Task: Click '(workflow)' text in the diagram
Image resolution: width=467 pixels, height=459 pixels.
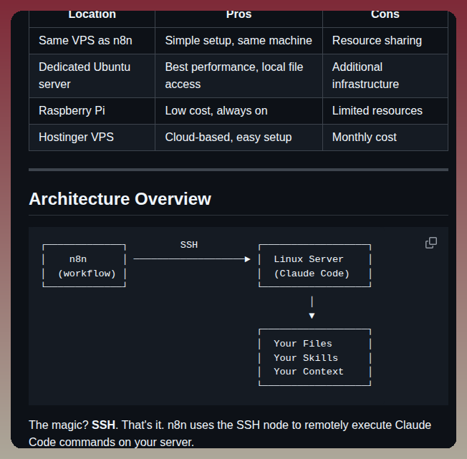Action: point(87,274)
